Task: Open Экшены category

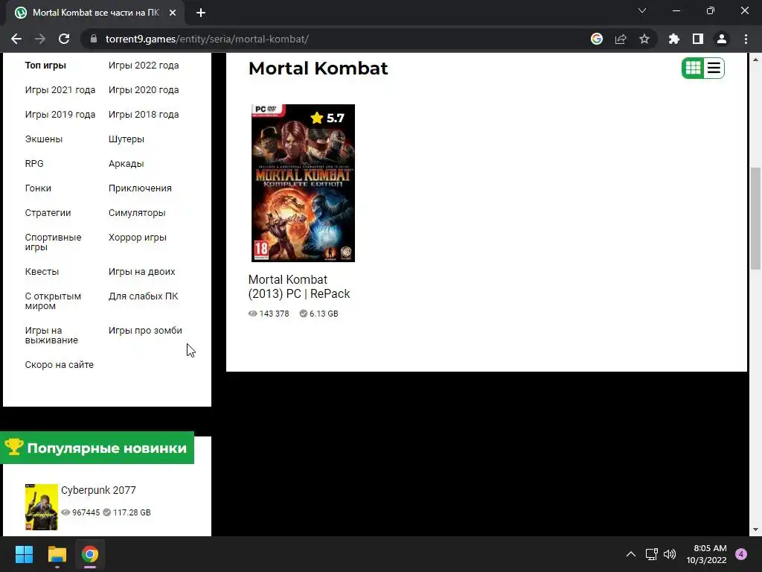Action: (44, 139)
